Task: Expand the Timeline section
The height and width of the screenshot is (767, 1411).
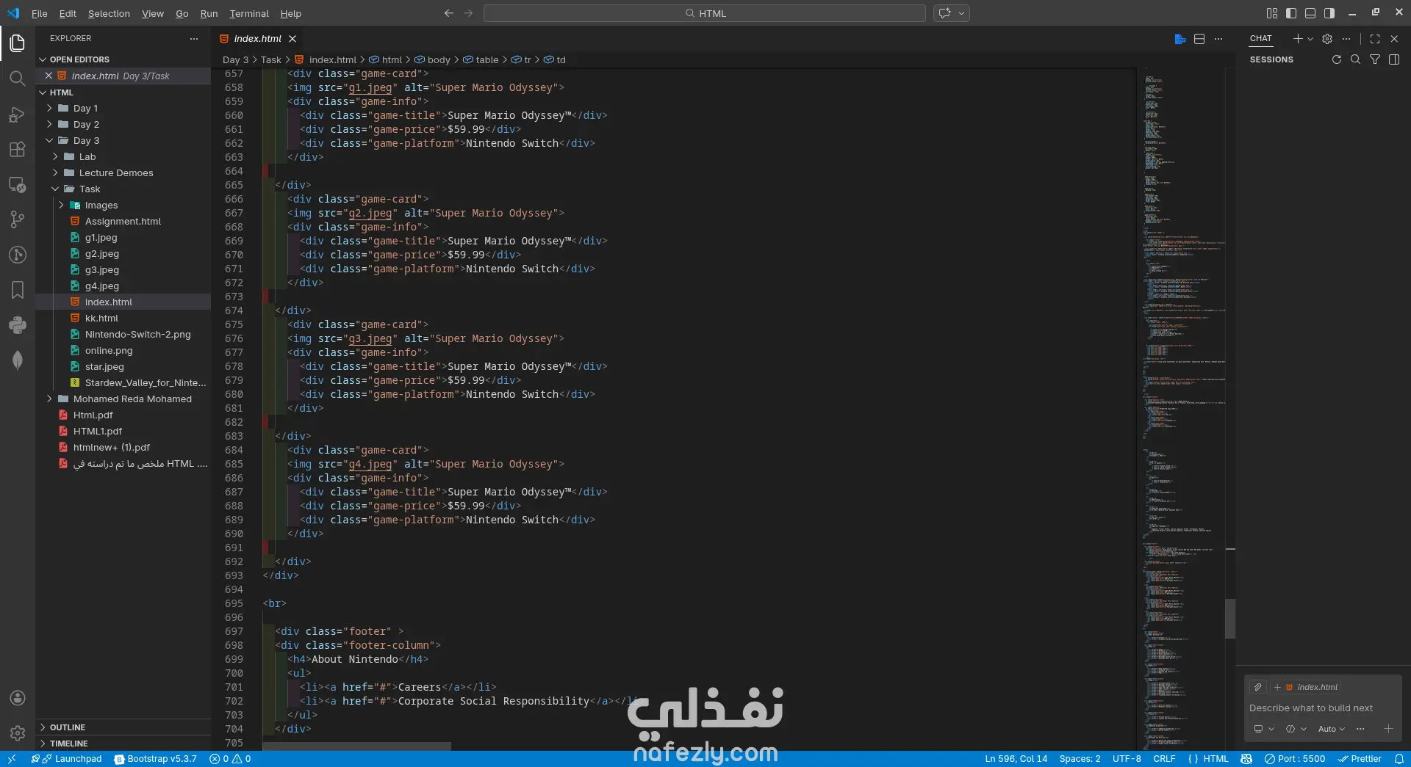Action: pyautogui.click(x=123, y=744)
